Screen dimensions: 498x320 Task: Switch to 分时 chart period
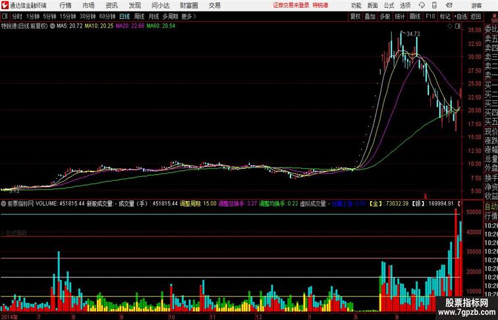pos(17,16)
